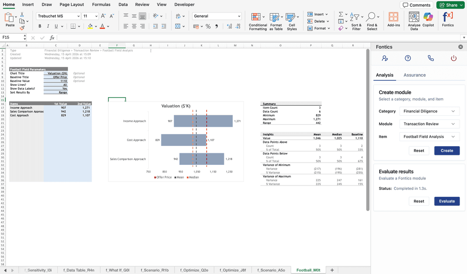The height and width of the screenshot is (274, 467).
Task: Open Add-ins button
Action: (x=393, y=19)
